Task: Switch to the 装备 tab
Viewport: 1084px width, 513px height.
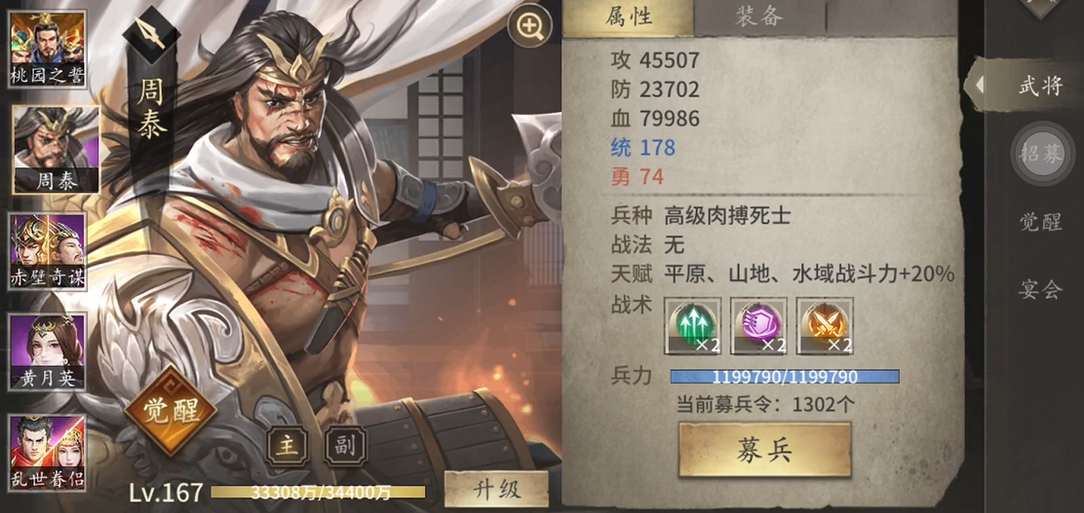Action: (x=759, y=18)
